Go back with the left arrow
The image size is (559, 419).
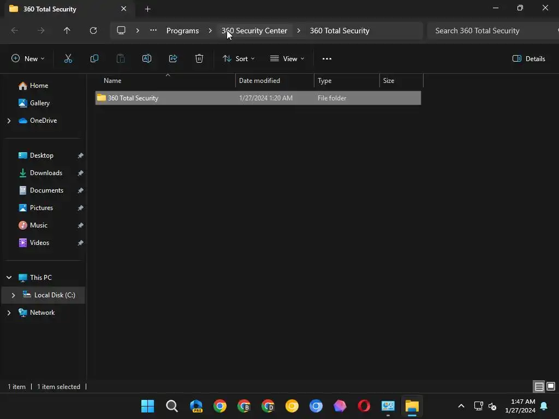point(15,31)
